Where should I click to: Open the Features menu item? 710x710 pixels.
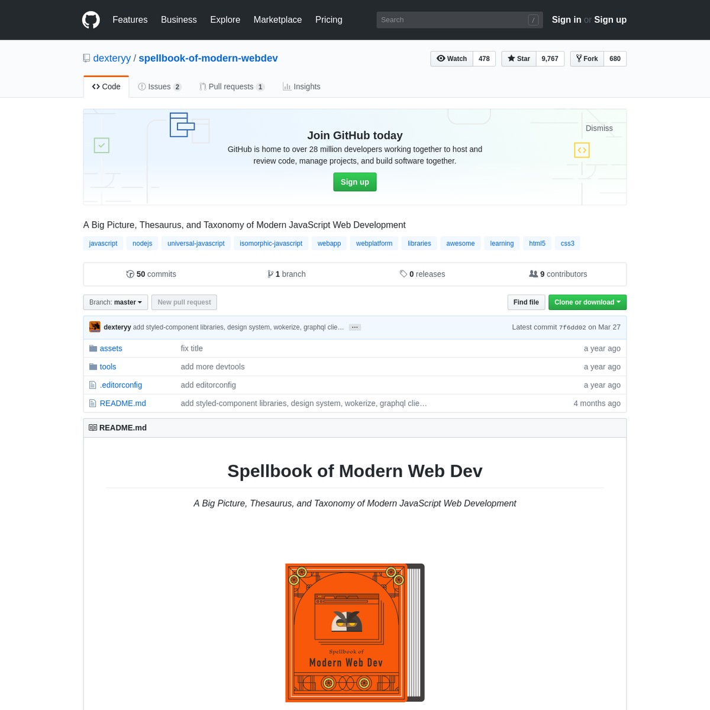pos(130,20)
